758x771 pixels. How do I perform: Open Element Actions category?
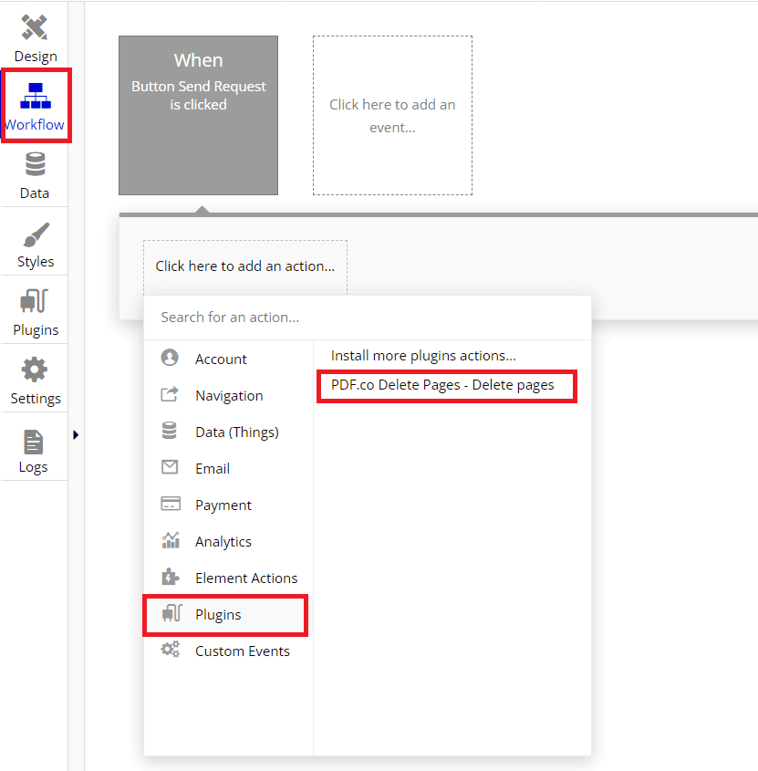pyautogui.click(x=245, y=578)
